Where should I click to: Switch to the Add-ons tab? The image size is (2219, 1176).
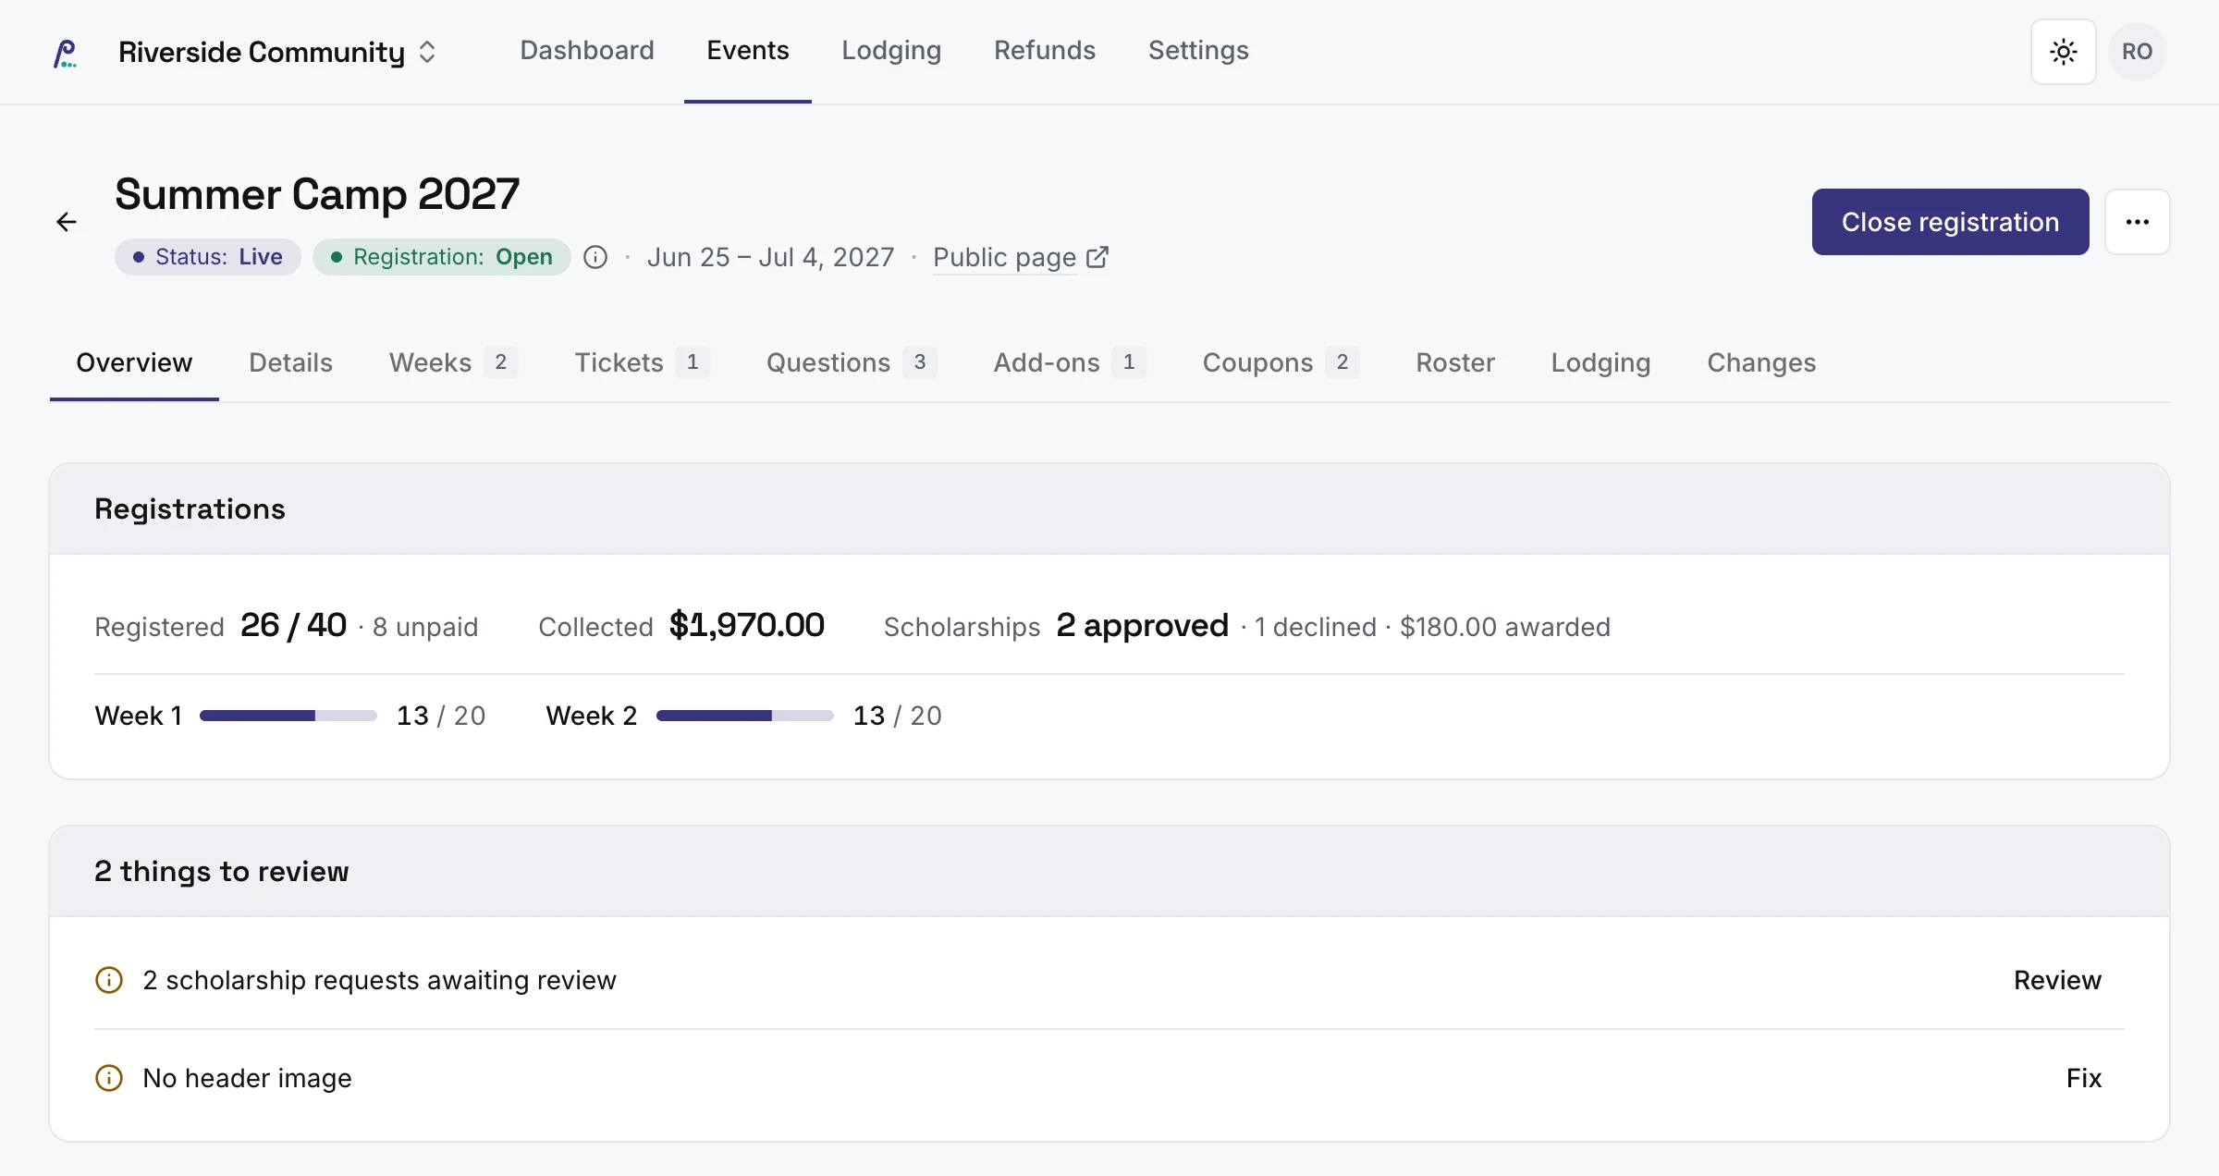tap(1070, 362)
